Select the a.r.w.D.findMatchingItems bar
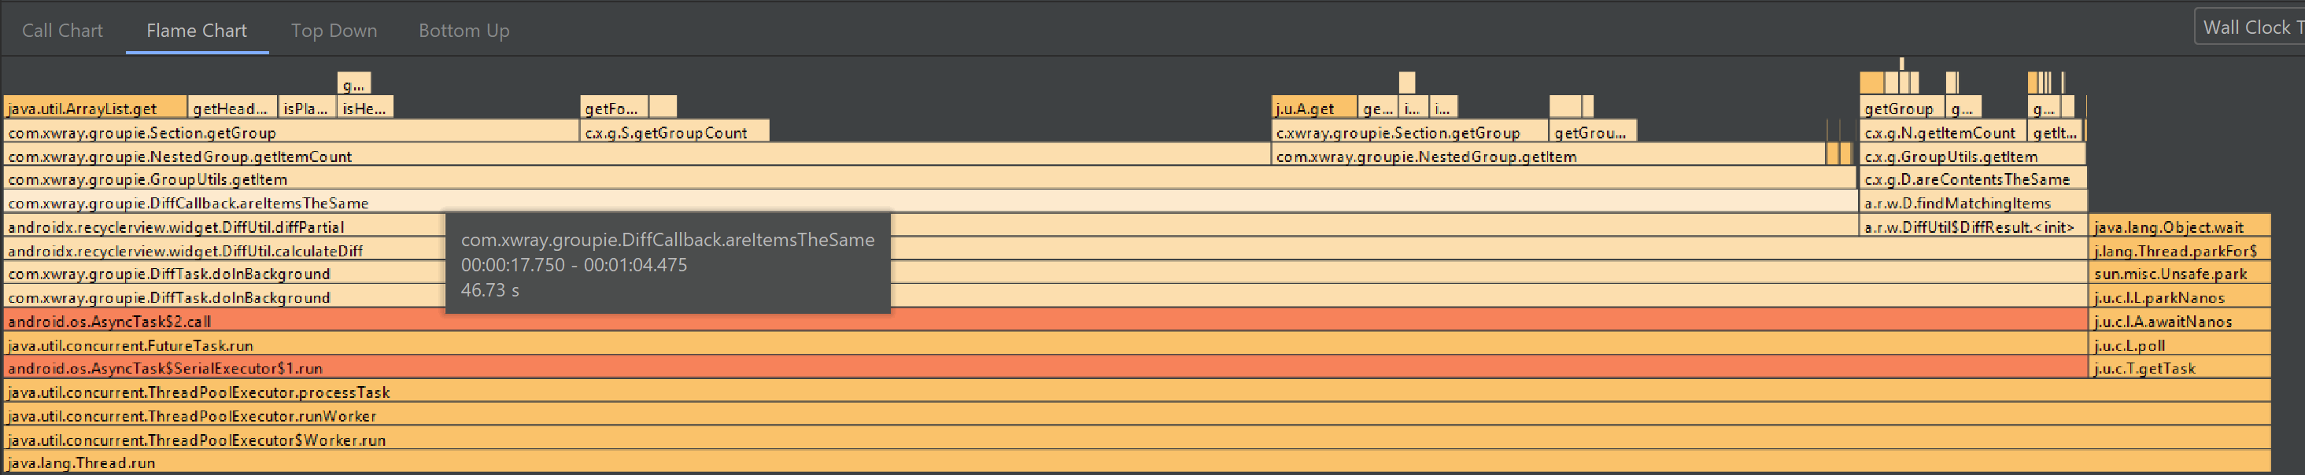 (x=1973, y=203)
